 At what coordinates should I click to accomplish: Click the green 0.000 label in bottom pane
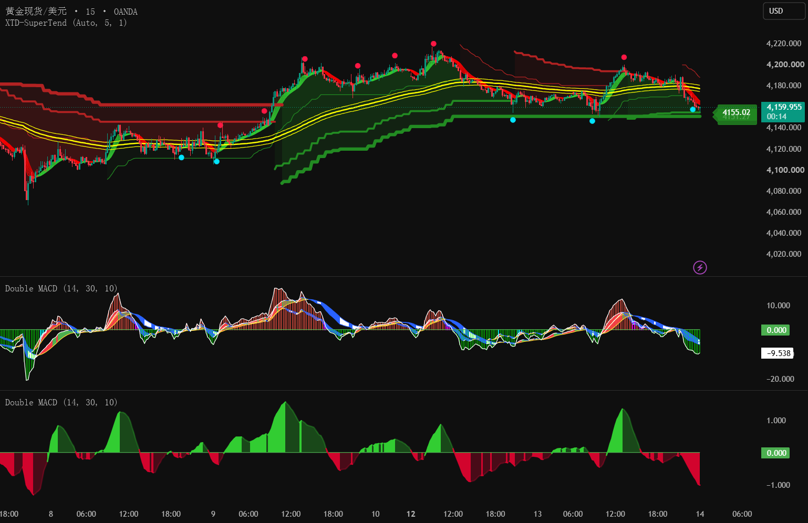(775, 453)
